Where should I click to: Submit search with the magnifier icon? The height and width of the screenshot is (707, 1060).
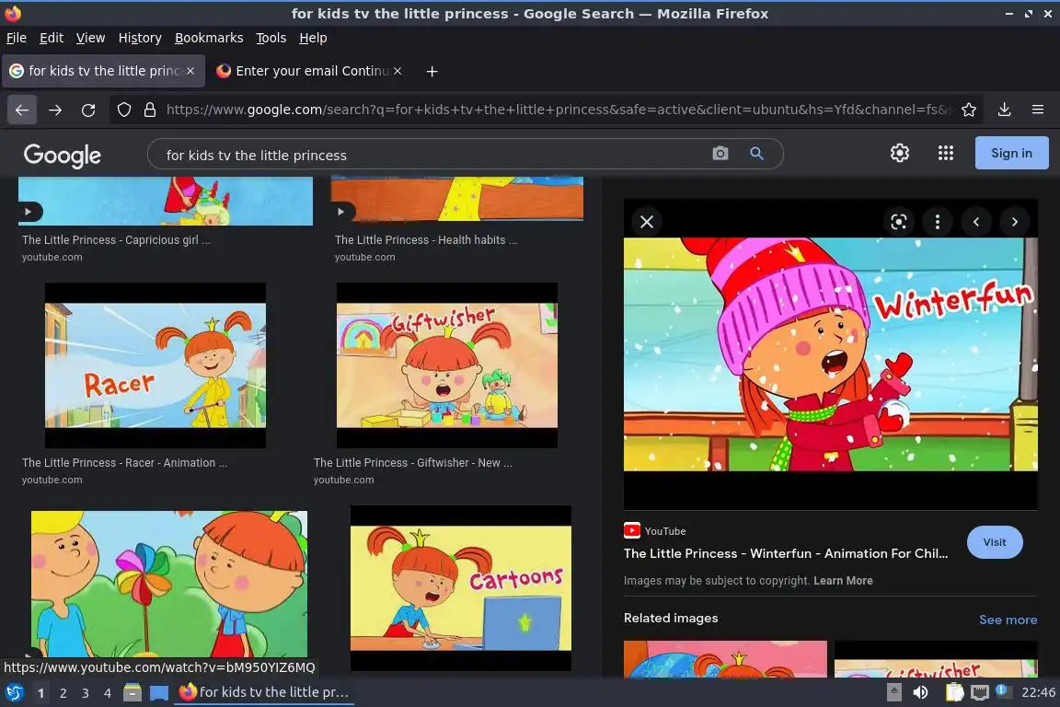tap(757, 154)
